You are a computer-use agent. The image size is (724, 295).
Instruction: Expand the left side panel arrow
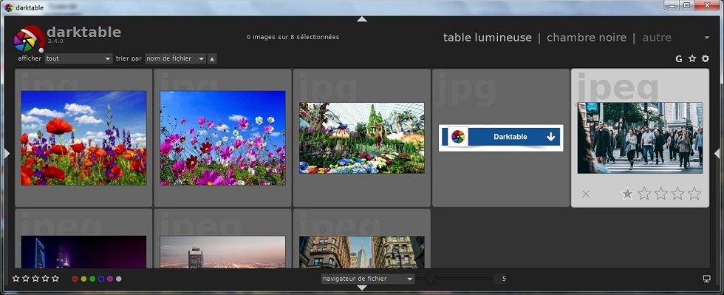7,153
